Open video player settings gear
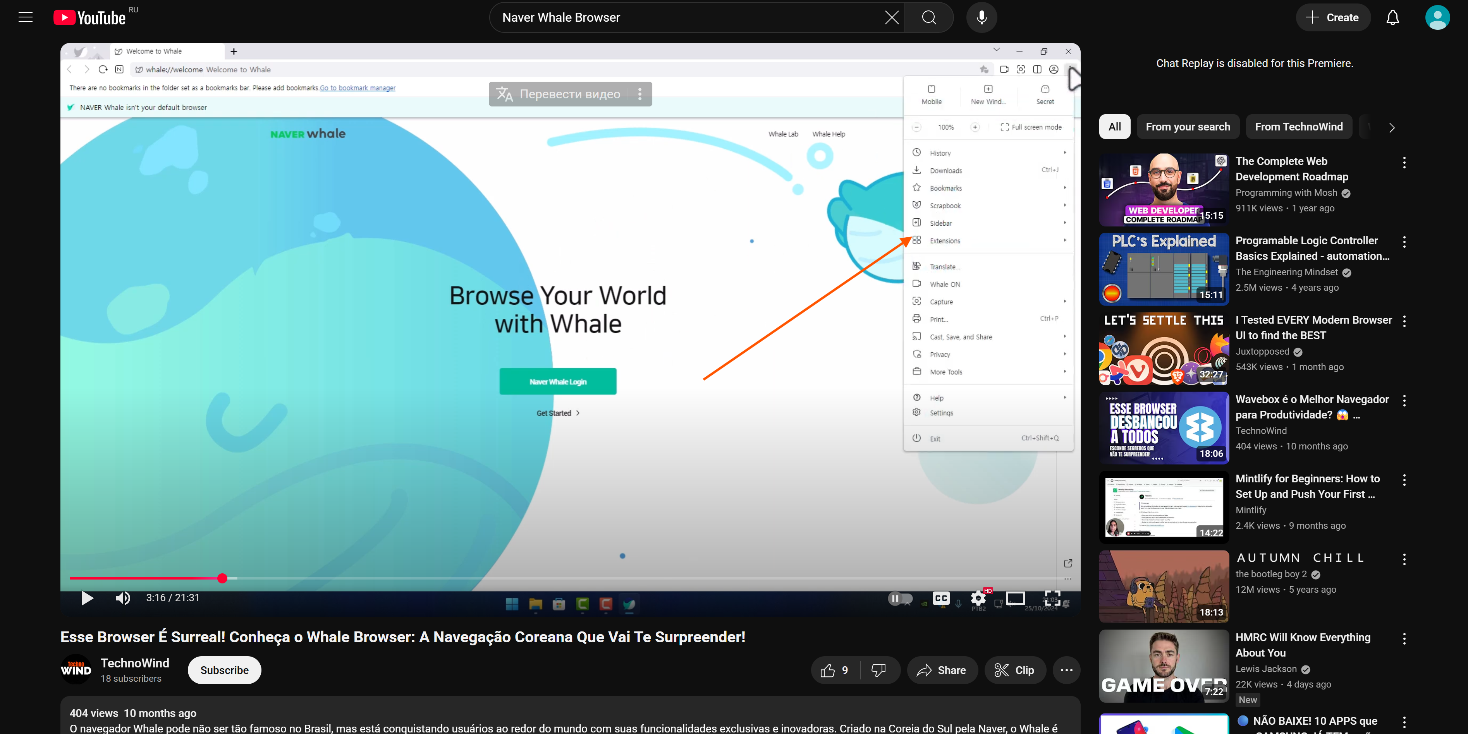The height and width of the screenshot is (734, 1468). 978,598
